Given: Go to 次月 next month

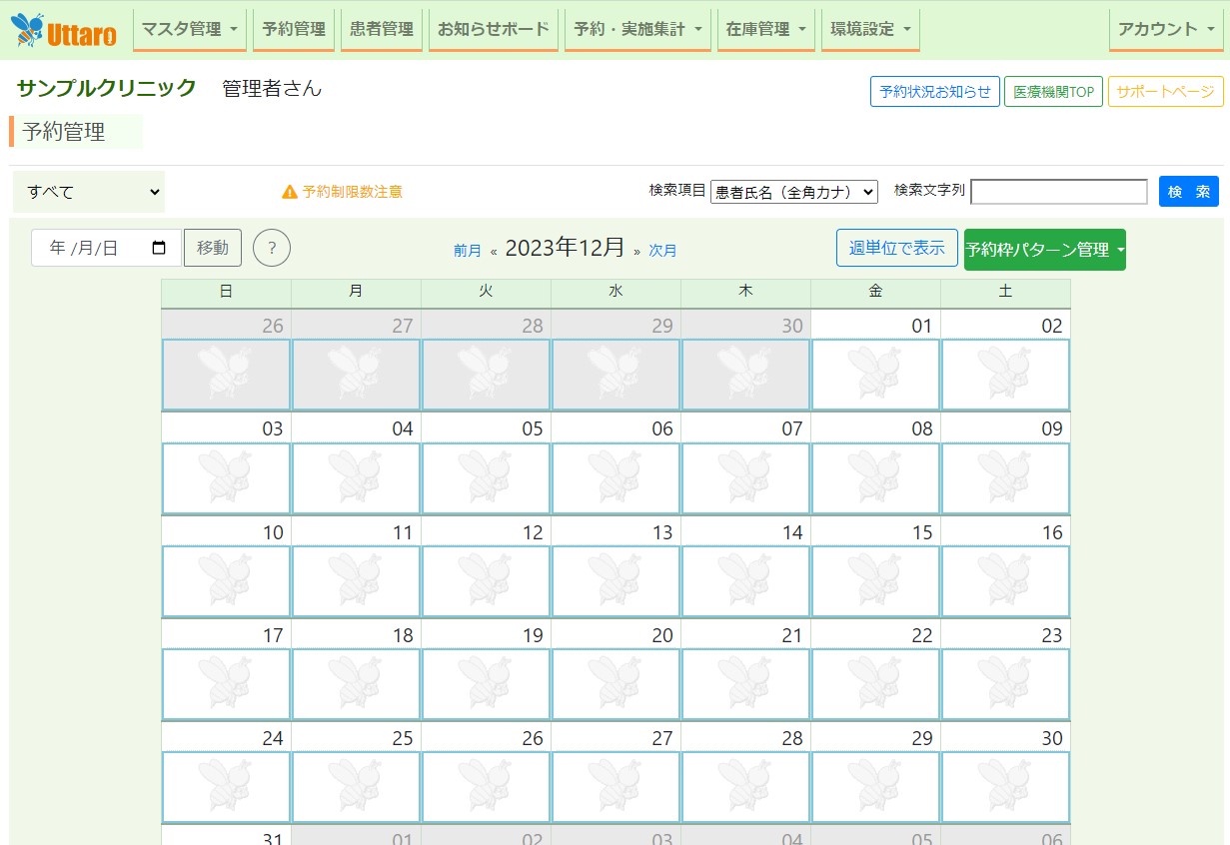Looking at the screenshot, I should pos(662,251).
